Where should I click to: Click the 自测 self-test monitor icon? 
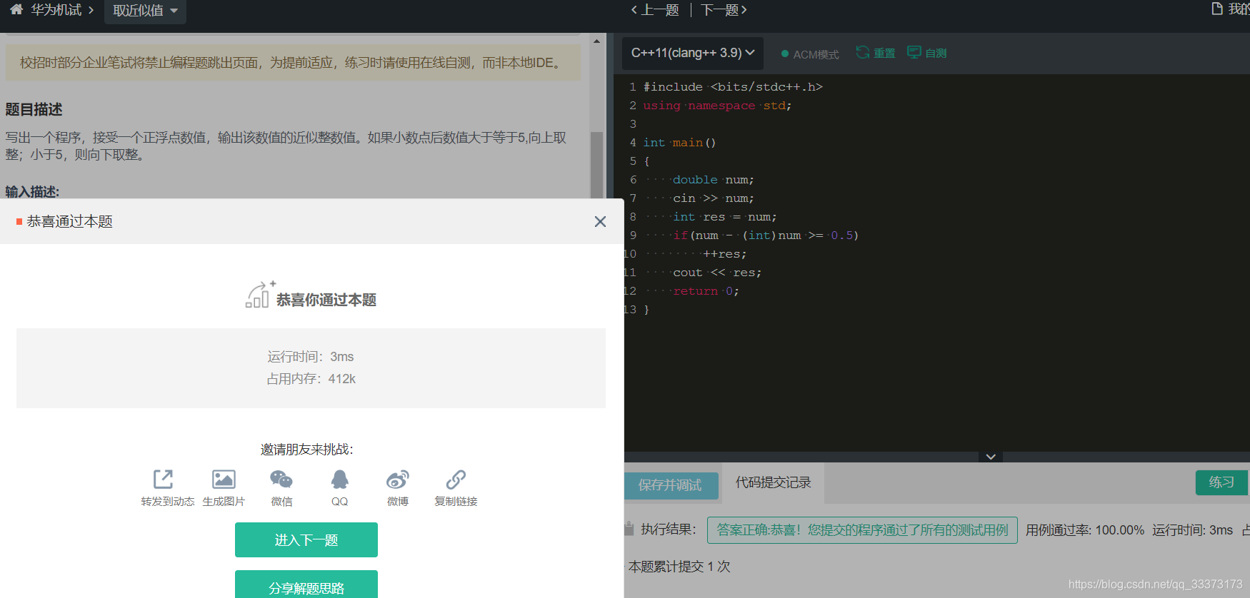pyautogui.click(x=914, y=52)
